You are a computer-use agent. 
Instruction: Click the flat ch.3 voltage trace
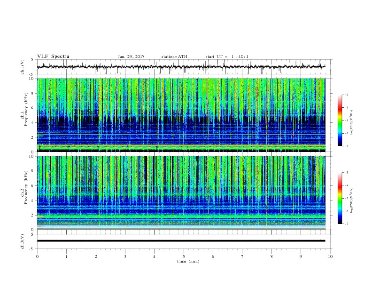181,241
